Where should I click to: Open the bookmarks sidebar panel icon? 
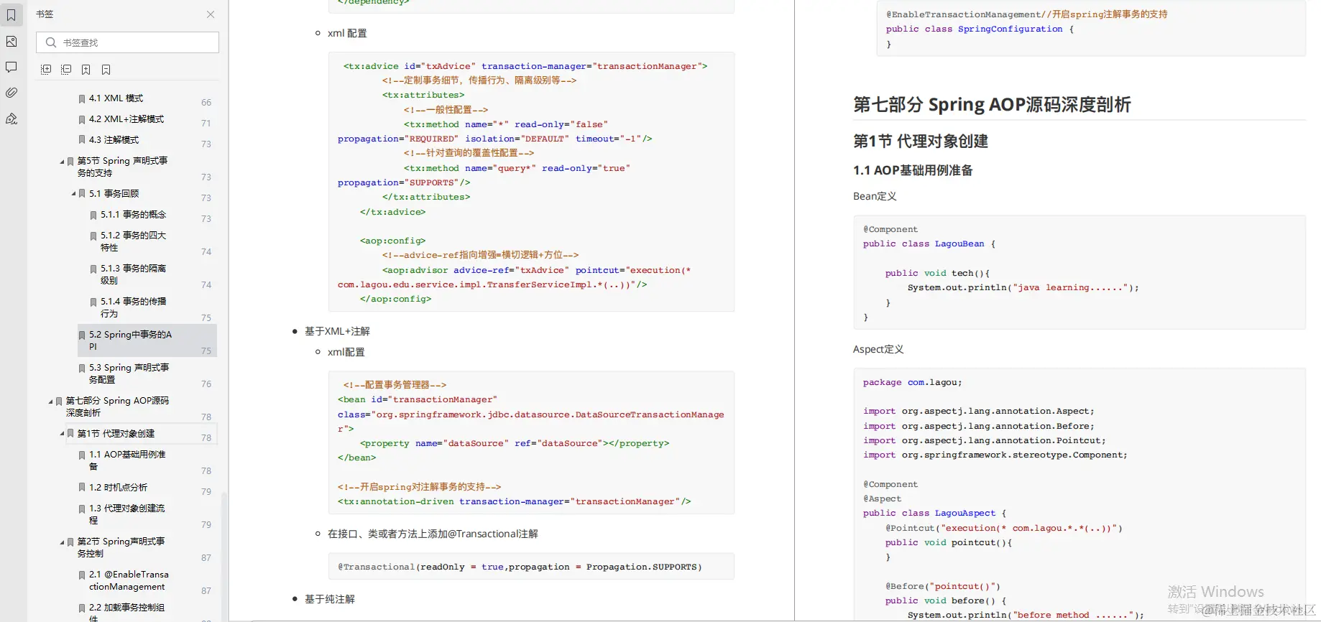coord(11,15)
